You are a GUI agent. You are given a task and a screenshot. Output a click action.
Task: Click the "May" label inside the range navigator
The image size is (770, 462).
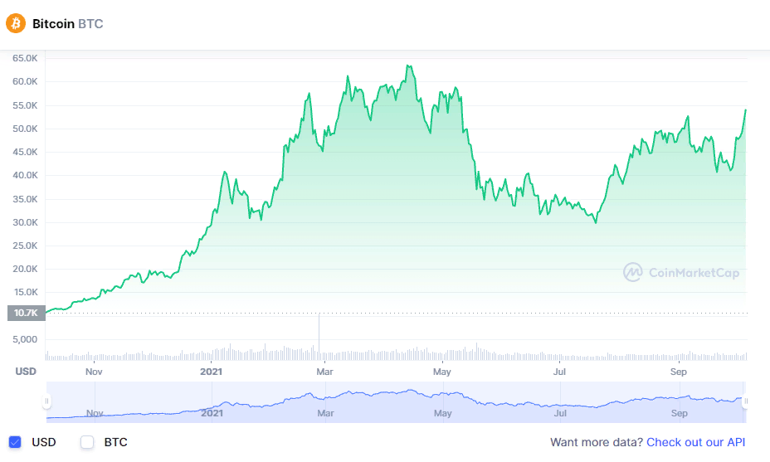(x=442, y=412)
